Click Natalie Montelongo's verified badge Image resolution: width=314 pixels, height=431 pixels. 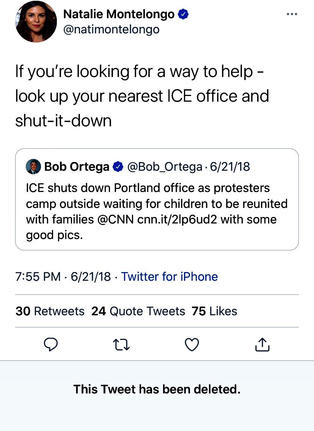[x=183, y=14]
